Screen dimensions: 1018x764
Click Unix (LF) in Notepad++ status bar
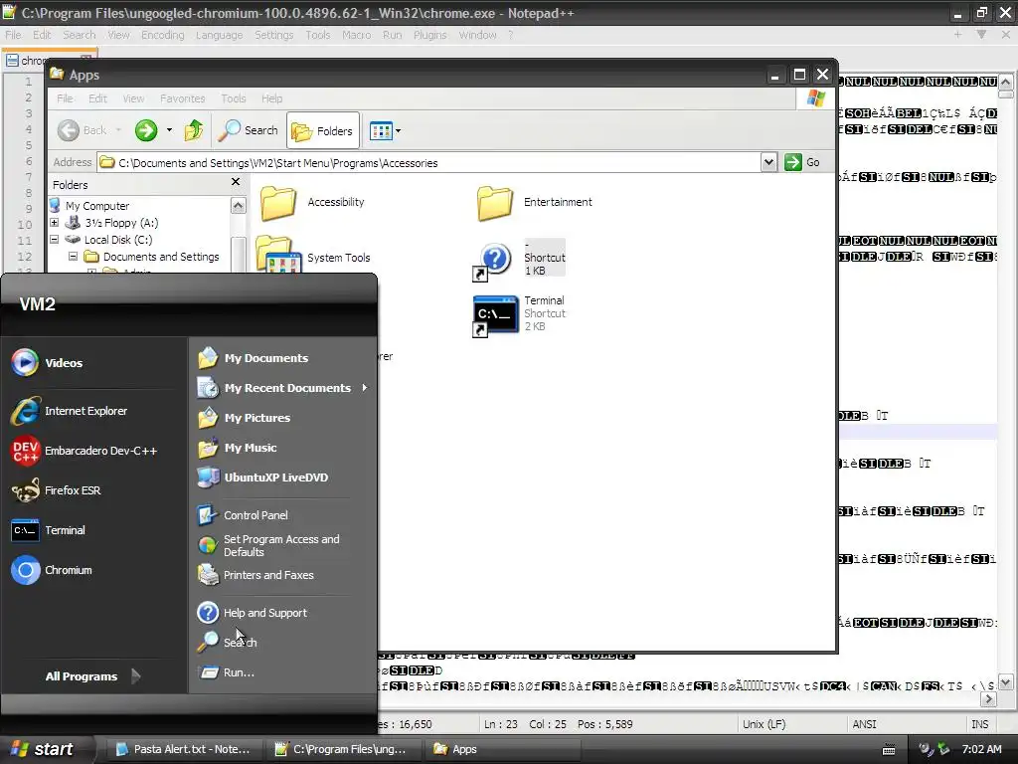(x=763, y=724)
